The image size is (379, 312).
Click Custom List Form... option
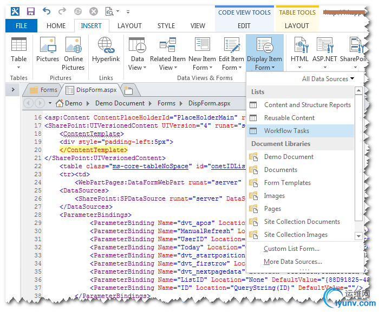pos(291,249)
